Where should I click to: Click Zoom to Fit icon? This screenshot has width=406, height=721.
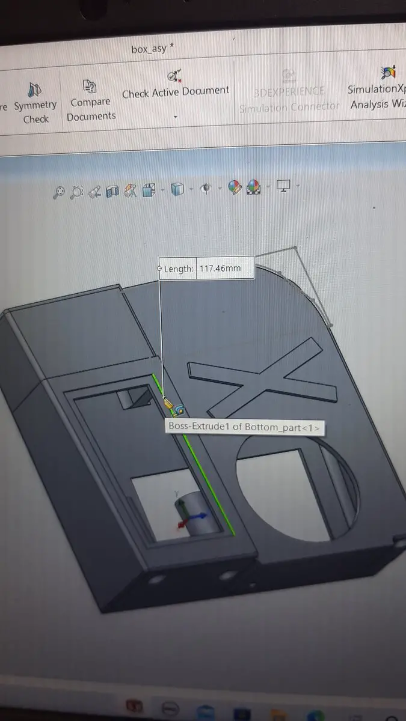coord(59,192)
